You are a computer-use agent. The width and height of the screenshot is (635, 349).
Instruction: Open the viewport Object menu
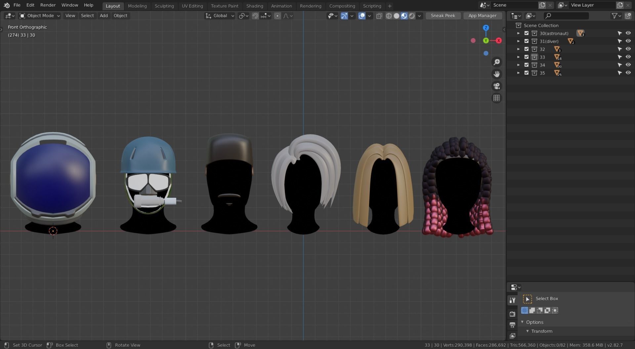120,16
